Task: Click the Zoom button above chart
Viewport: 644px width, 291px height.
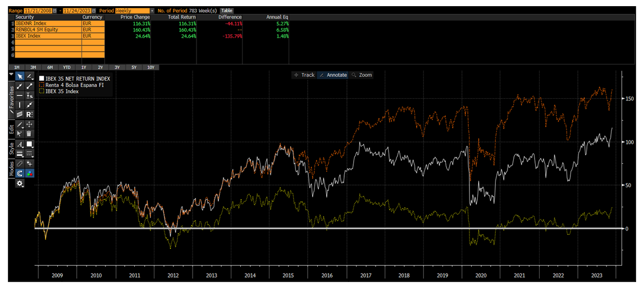Action: pos(362,75)
